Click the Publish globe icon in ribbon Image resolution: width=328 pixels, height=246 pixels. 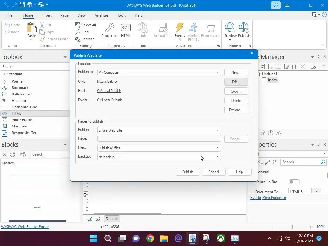point(244,28)
